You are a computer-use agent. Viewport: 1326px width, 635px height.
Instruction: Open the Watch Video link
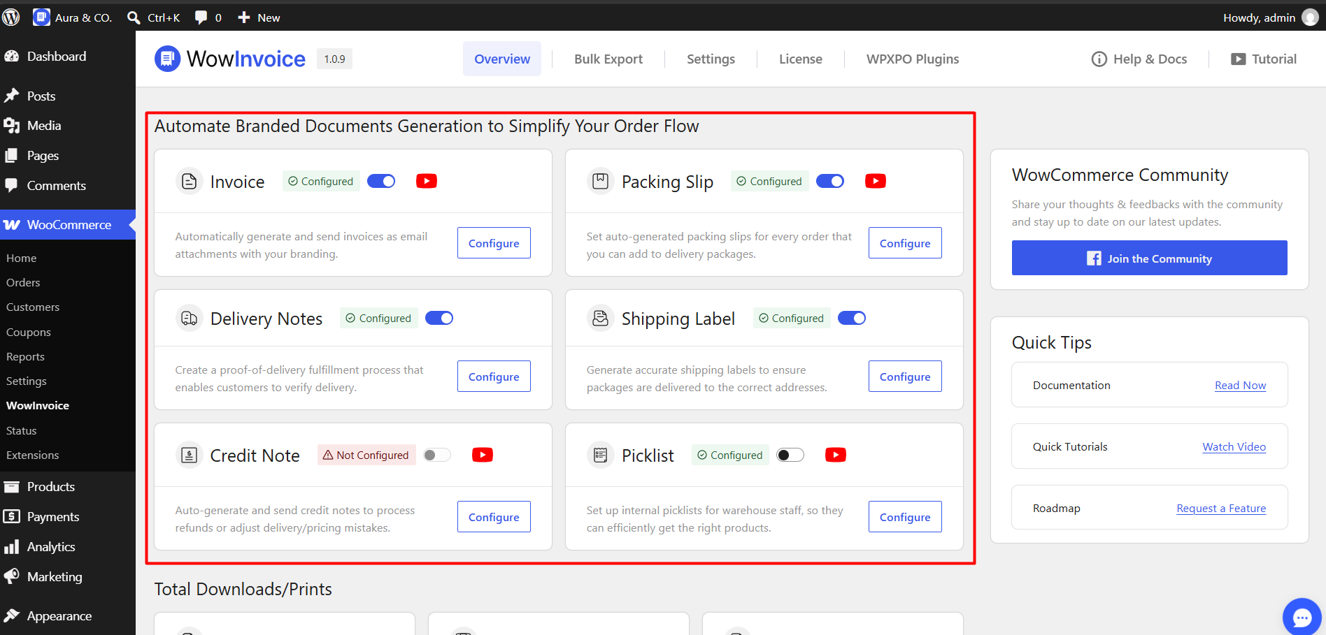pyautogui.click(x=1234, y=447)
